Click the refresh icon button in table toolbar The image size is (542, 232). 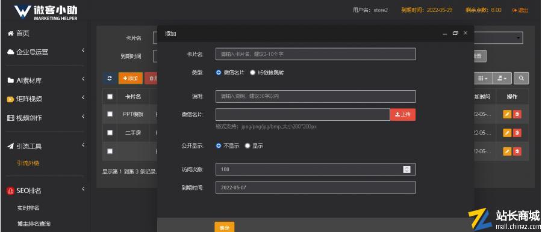[110, 78]
